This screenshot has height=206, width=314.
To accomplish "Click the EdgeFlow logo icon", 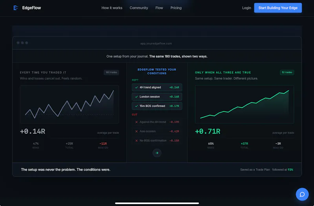I will (x=16, y=8).
